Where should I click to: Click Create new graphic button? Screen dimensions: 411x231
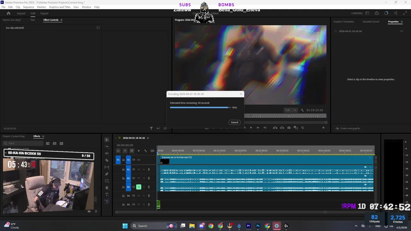(348, 128)
